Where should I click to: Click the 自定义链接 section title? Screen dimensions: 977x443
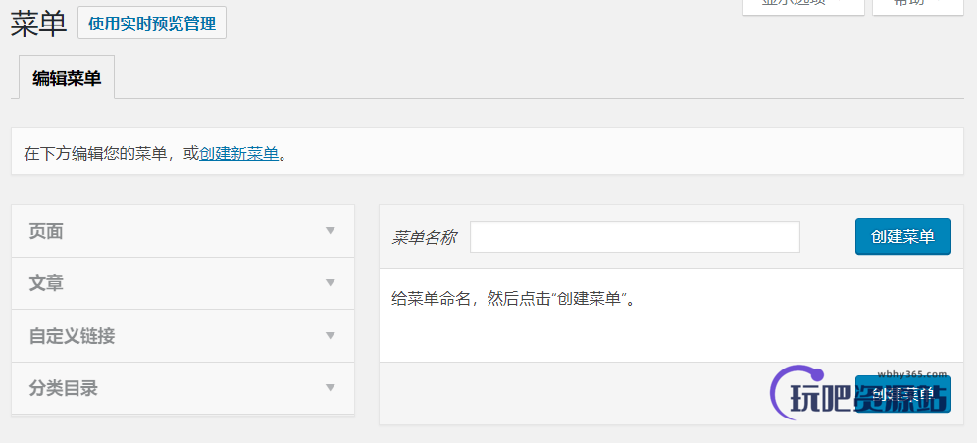point(72,336)
